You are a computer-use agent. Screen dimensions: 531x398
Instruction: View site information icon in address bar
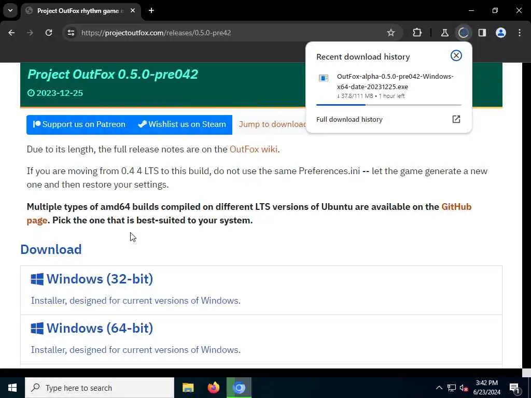71,33
